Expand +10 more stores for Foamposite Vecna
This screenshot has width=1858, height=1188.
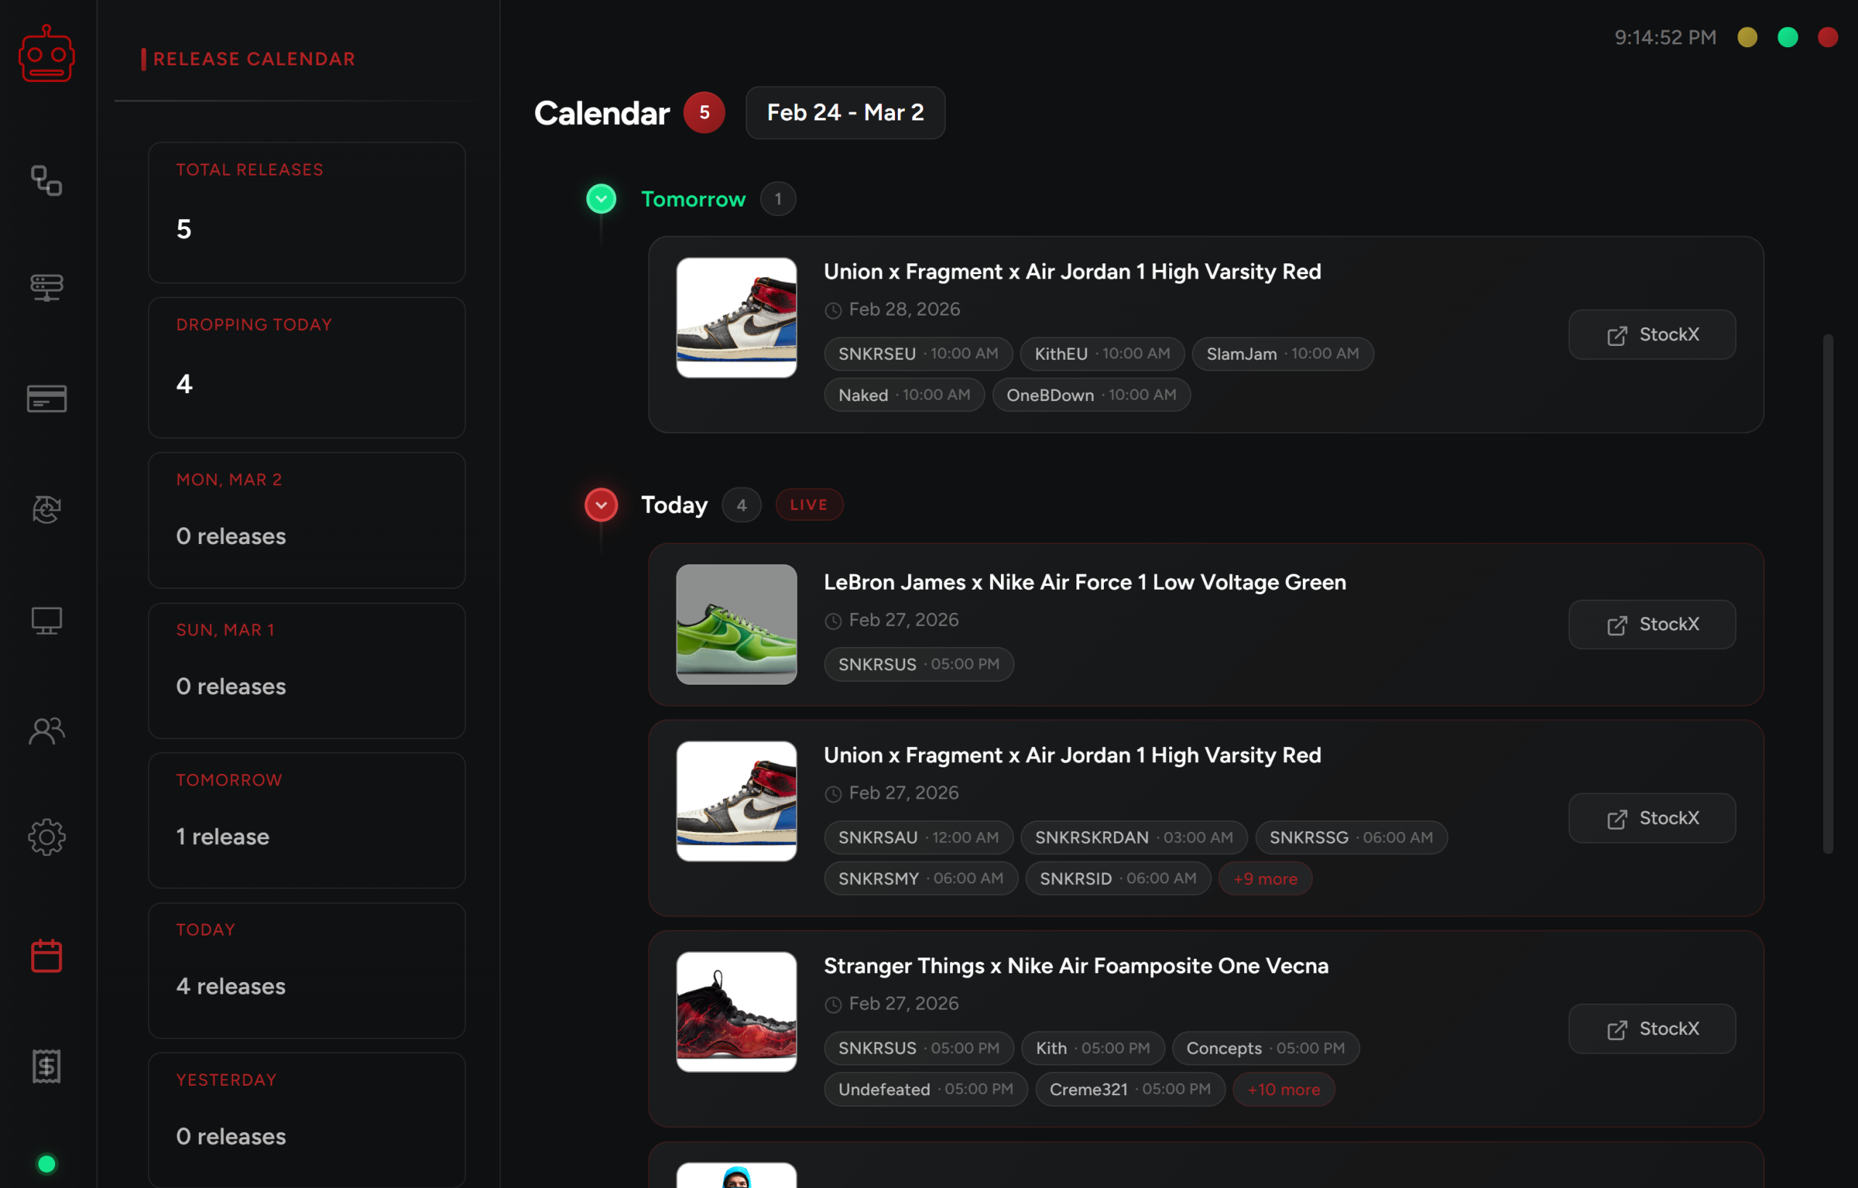pyautogui.click(x=1283, y=1089)
